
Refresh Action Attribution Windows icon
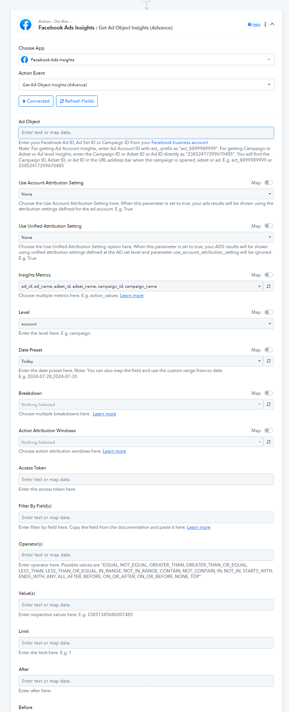tap(268, 442)
